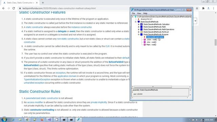Select the '.ctor : void()' member row
Image resolution: width=217 pixels, height=122 pixels.
[x=152, y=42]
